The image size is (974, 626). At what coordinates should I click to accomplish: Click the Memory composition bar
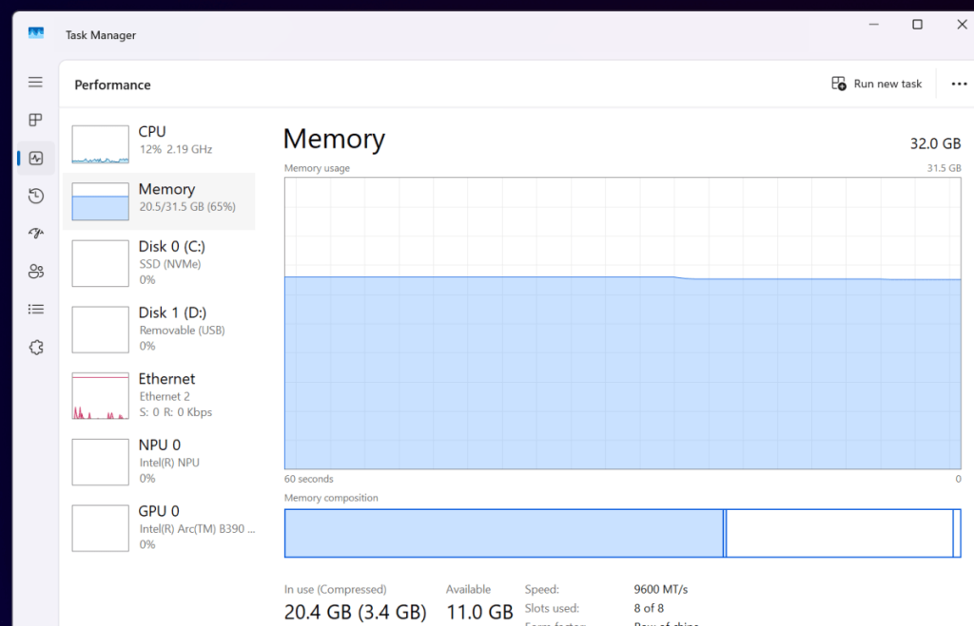622,533
